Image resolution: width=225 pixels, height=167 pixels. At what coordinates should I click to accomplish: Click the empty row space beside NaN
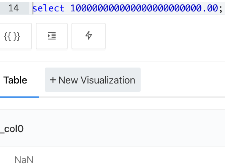point(129,160)
